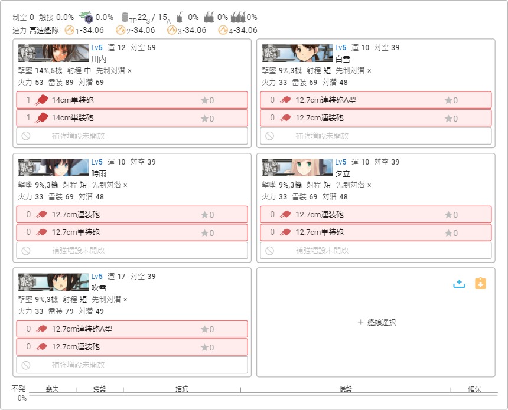Click the locked slot icon under 白雪
The image size is (508, 410).
coord(269,136)
